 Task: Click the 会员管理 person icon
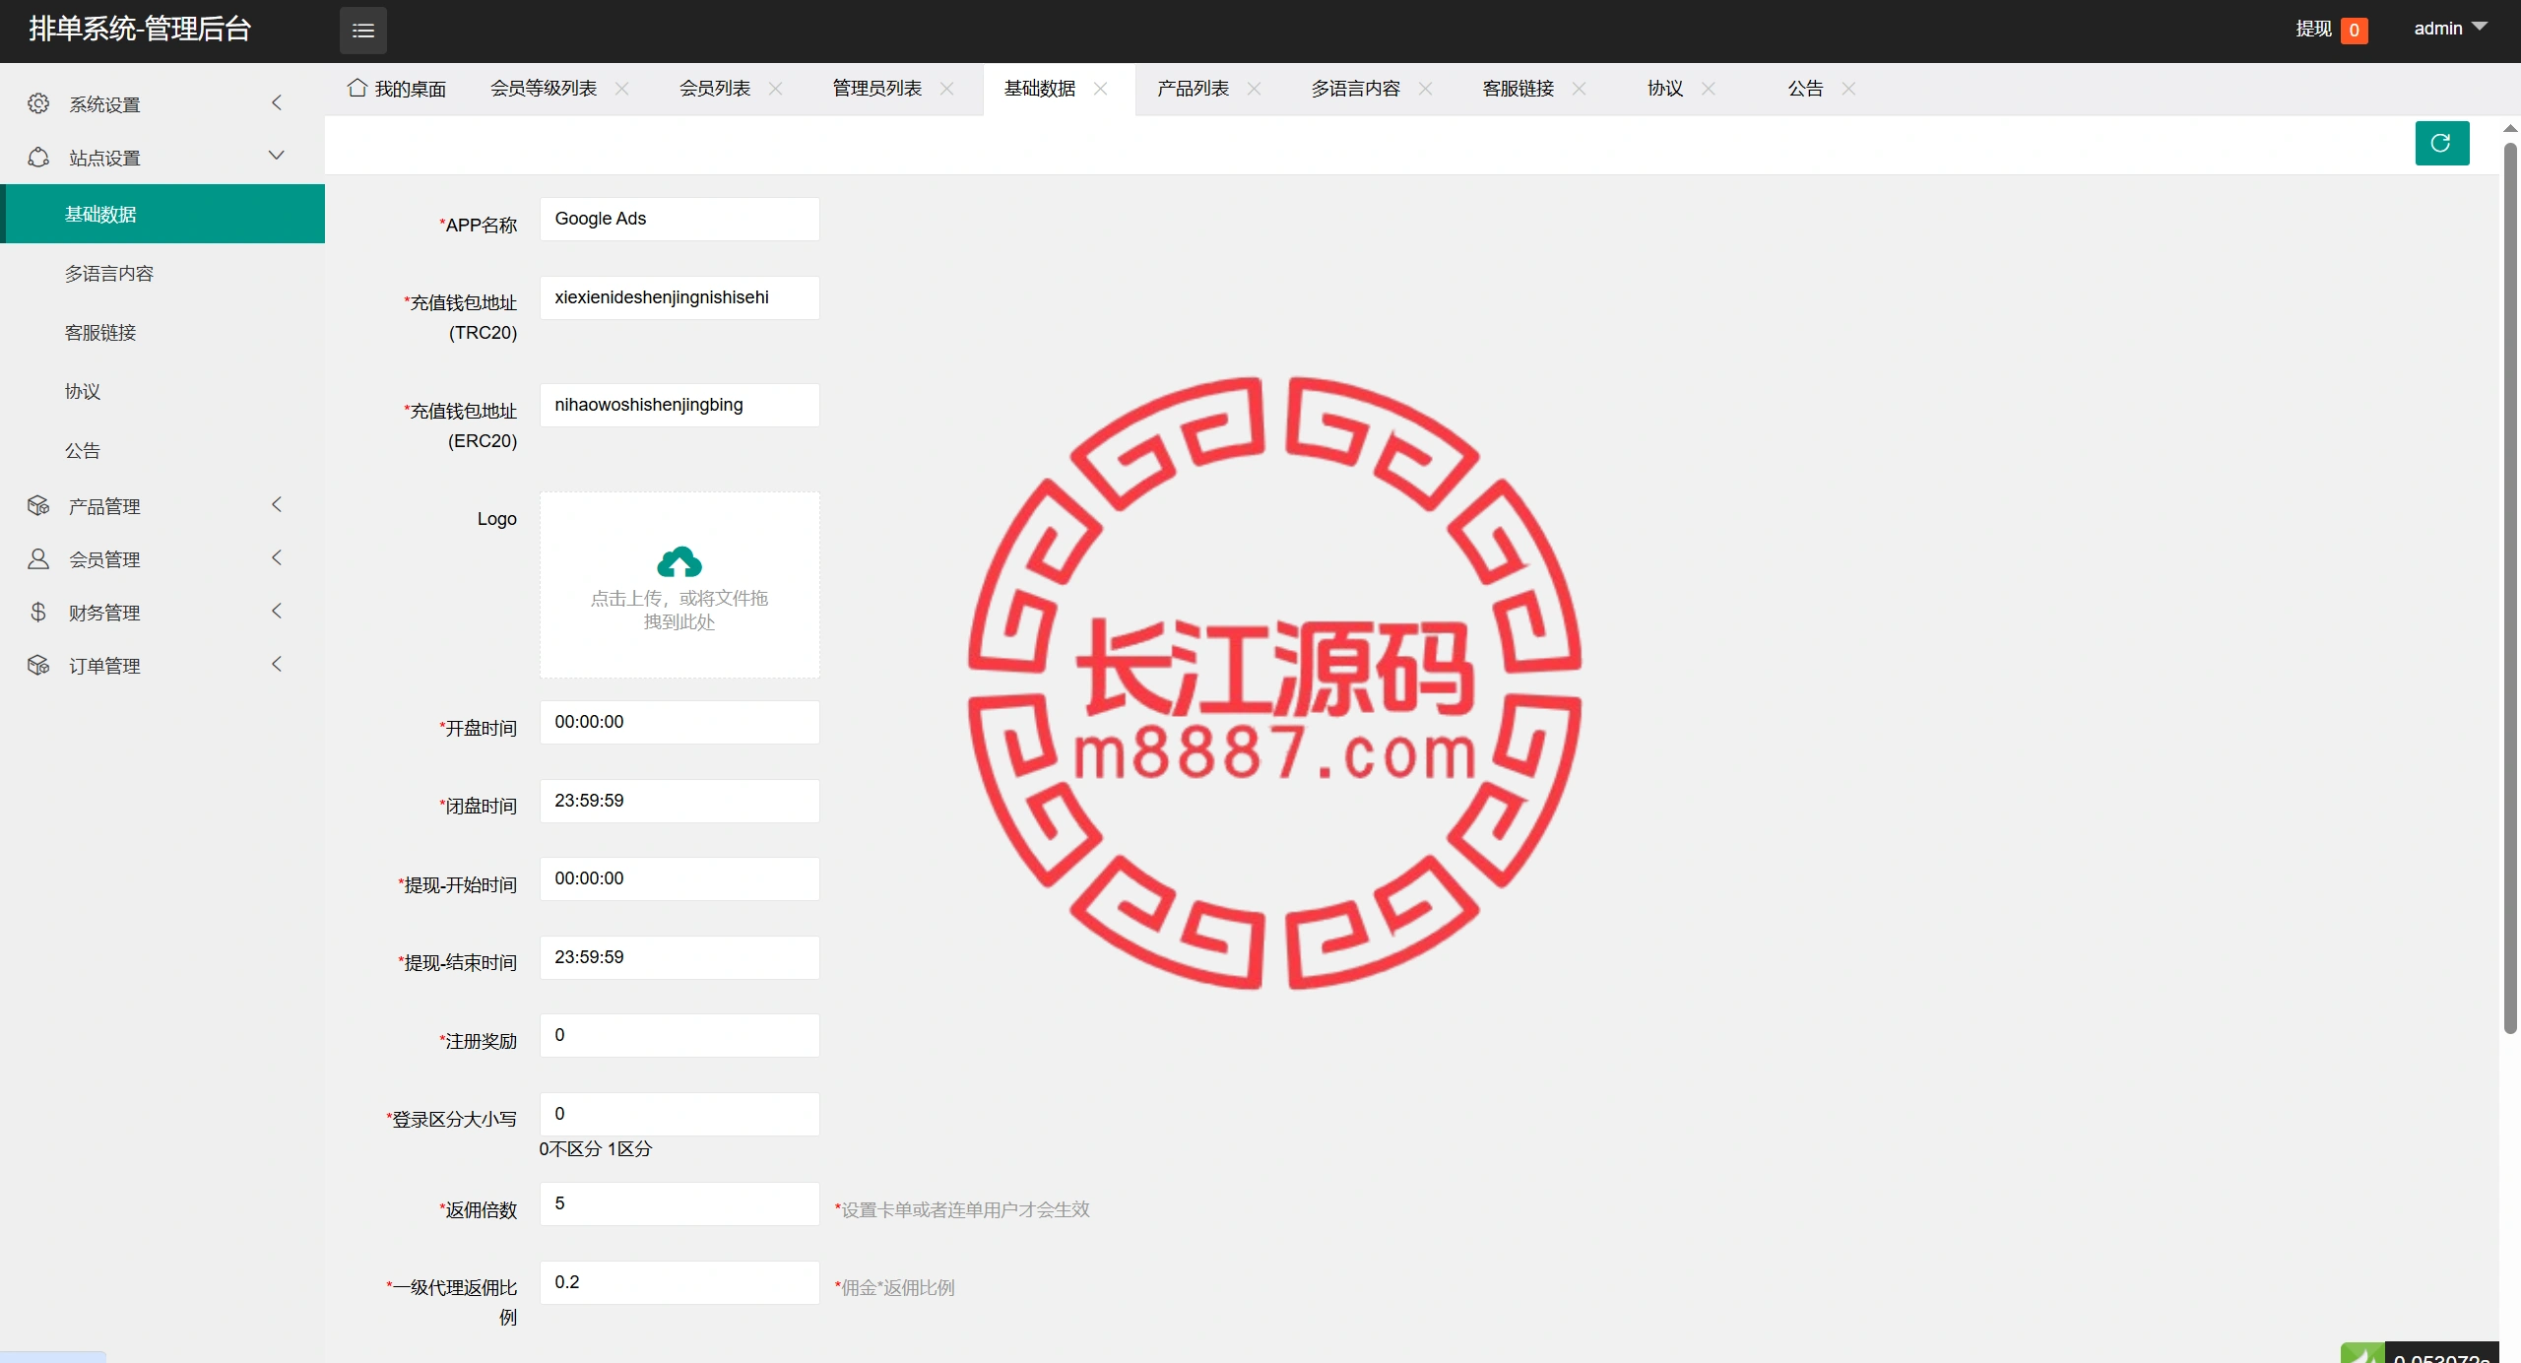point(38,559)
